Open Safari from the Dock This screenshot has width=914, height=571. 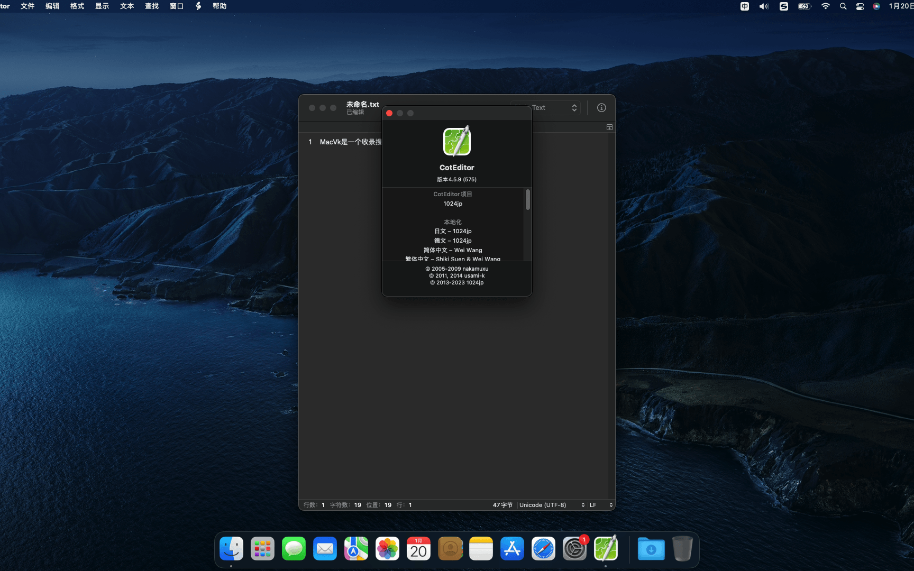point(543,549)
